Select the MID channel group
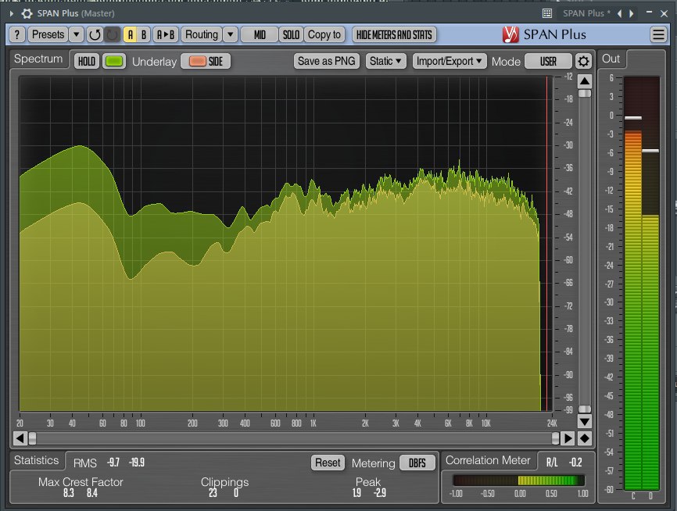 pos(260,34)
